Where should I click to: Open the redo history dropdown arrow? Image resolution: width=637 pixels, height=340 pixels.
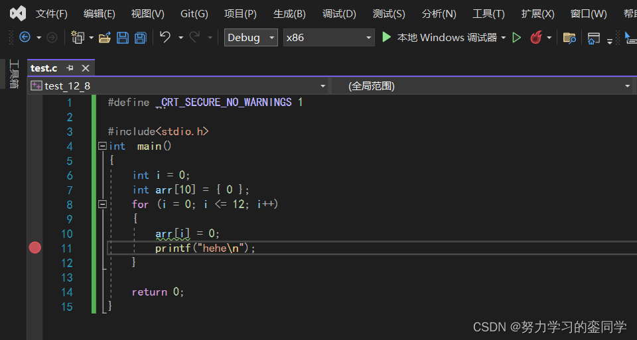[210, 38]
